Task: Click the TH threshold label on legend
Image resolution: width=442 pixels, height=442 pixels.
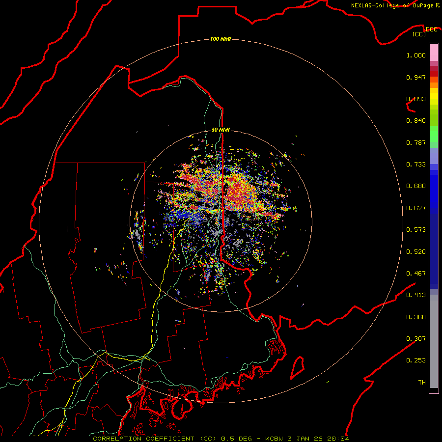Action: pos(422,383)
